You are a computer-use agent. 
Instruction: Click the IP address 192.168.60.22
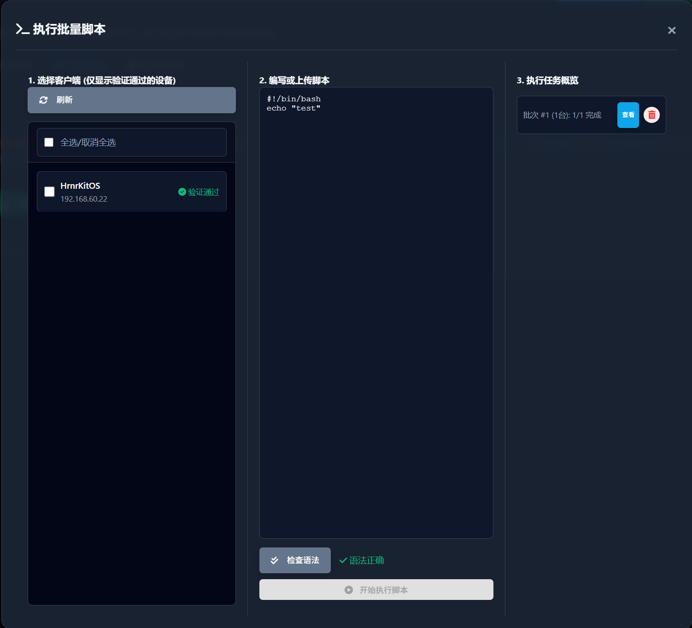point(84,199)
